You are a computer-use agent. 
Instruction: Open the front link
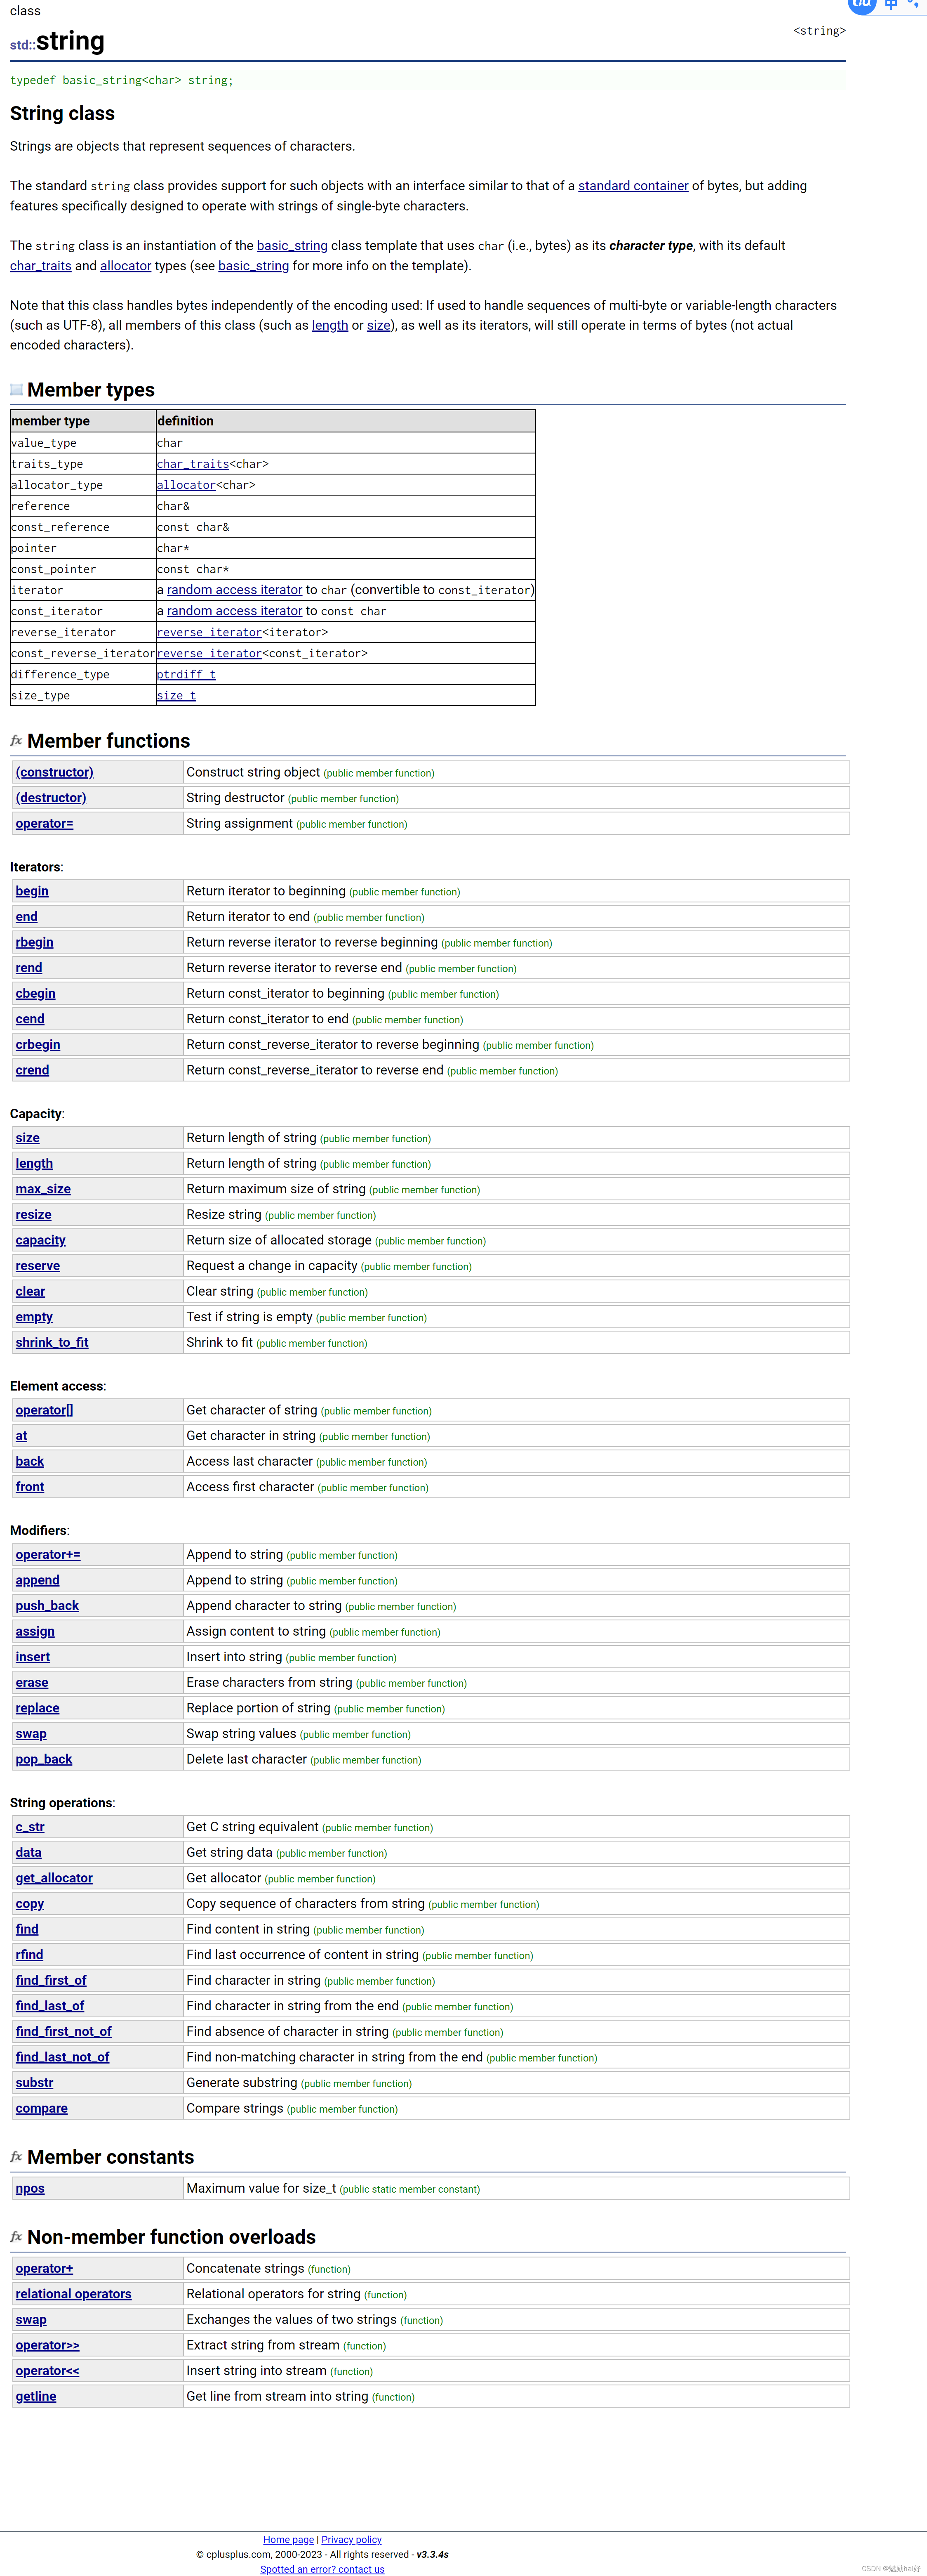pos(30,1487)
